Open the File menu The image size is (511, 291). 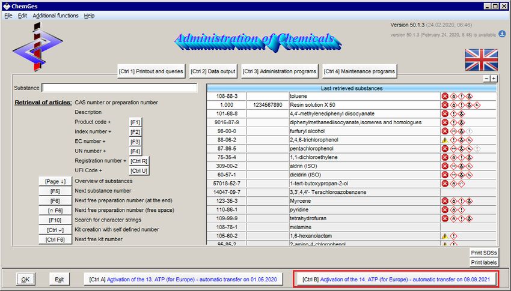(8, 16)
